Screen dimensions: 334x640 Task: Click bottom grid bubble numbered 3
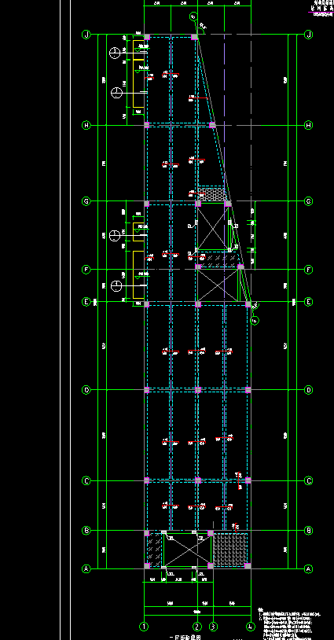click(x=213, y=626)
